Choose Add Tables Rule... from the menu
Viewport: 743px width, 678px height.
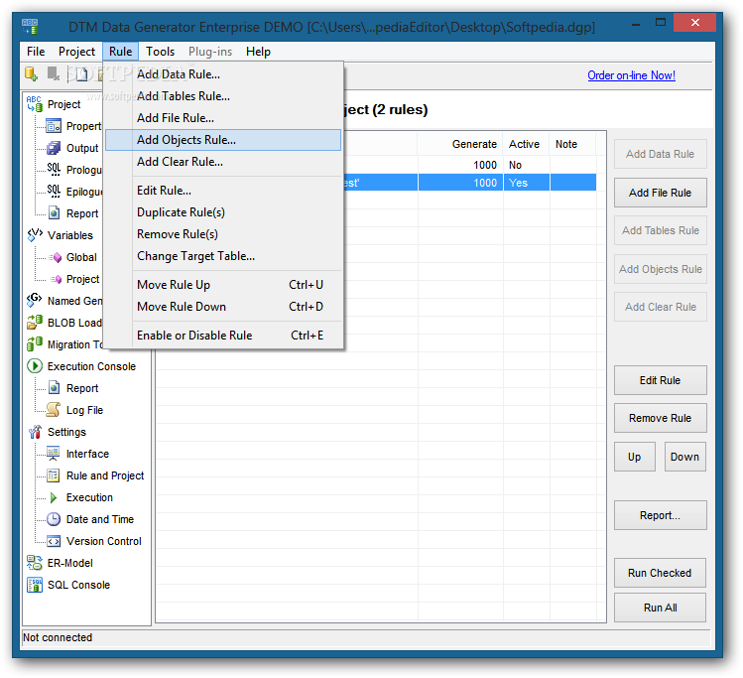click(223, 96)
